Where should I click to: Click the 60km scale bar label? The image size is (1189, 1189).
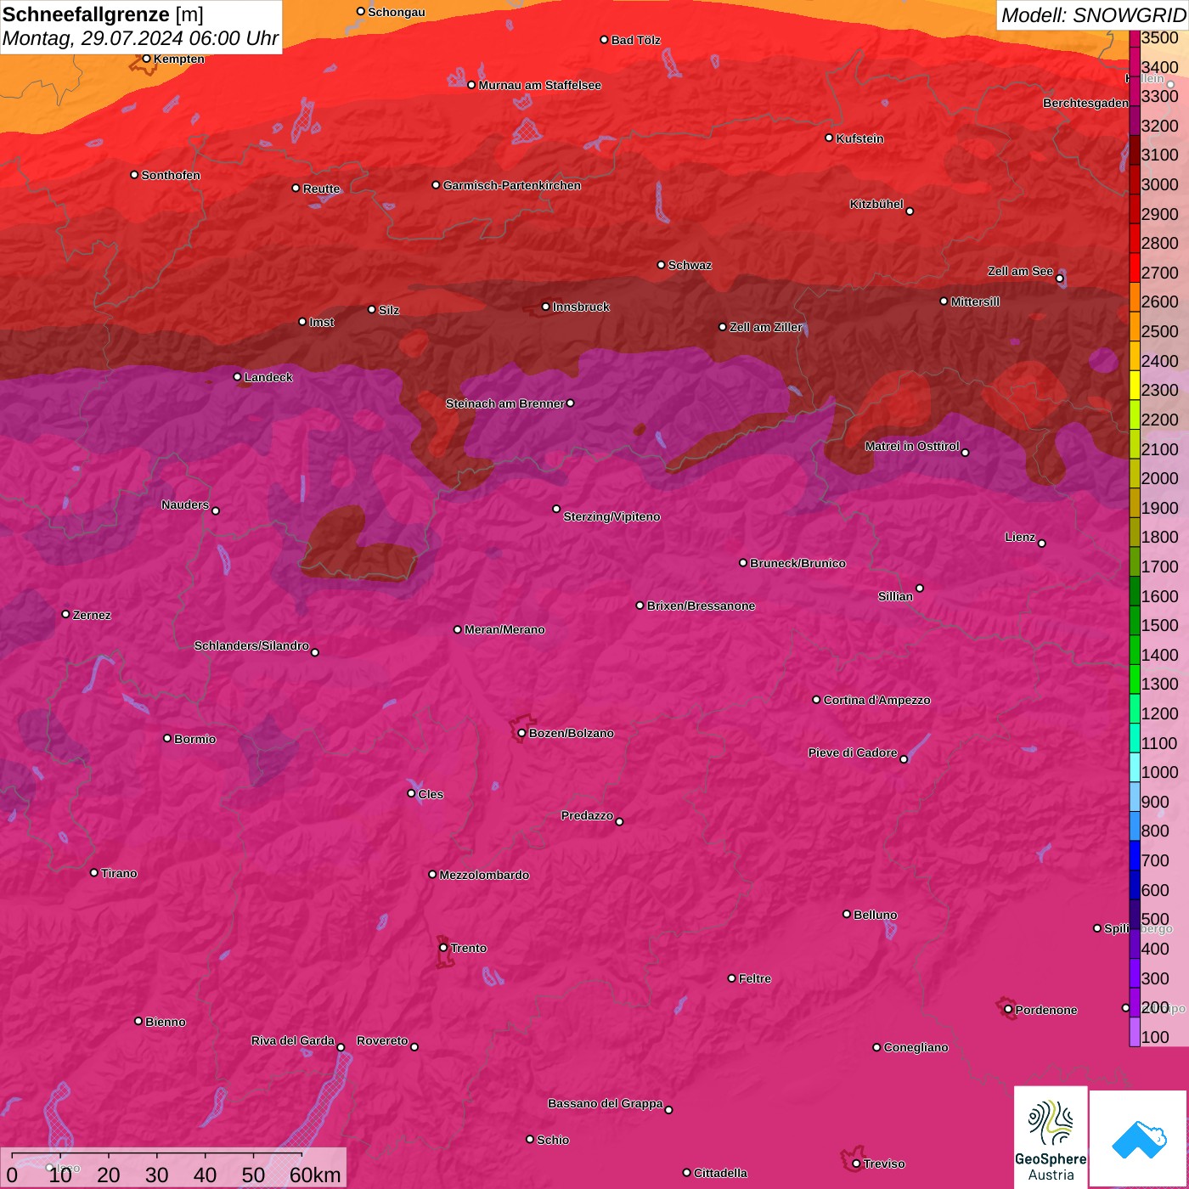pyautogui.click(x=315, y=1175)
